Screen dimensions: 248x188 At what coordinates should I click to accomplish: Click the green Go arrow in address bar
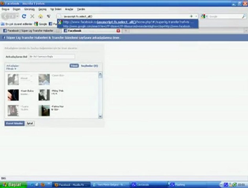[191, 16]
